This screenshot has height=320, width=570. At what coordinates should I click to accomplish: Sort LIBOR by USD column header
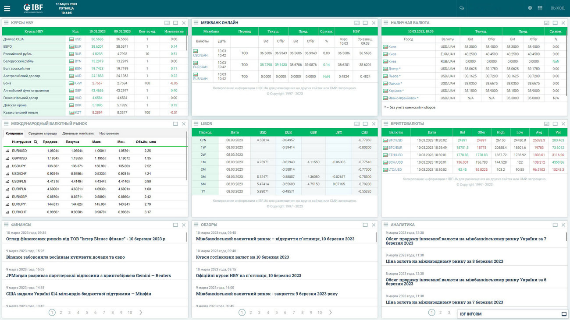pos(263,132)
